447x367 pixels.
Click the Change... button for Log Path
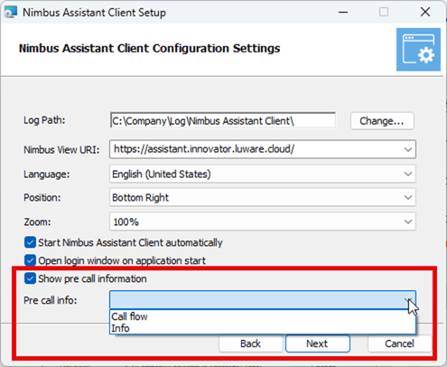coord(382,121)
